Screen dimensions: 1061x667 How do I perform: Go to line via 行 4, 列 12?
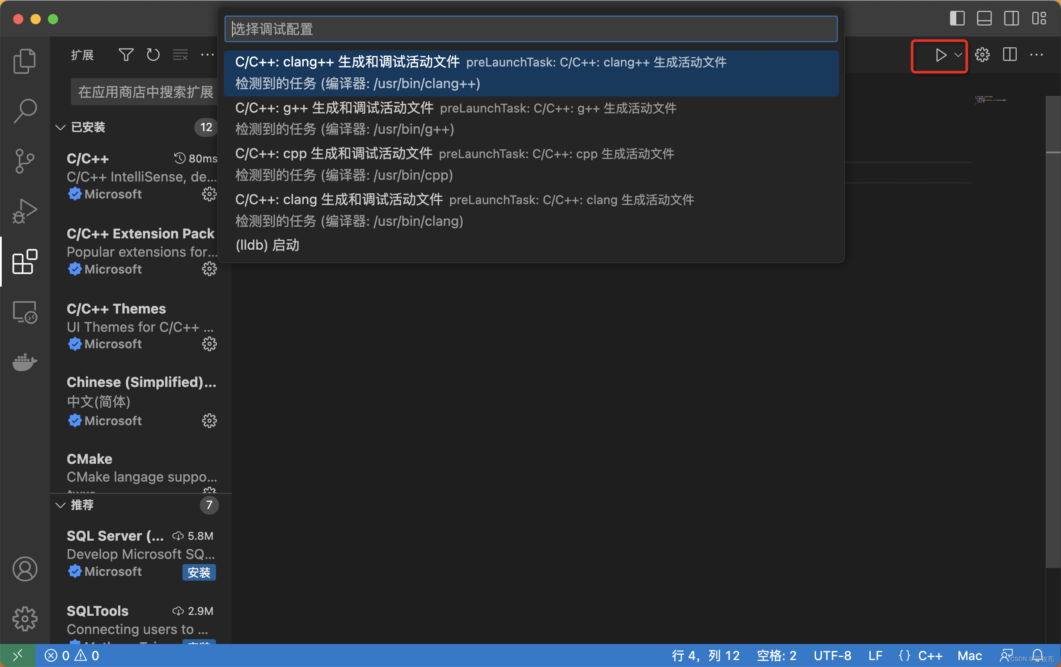click(705, 655)
